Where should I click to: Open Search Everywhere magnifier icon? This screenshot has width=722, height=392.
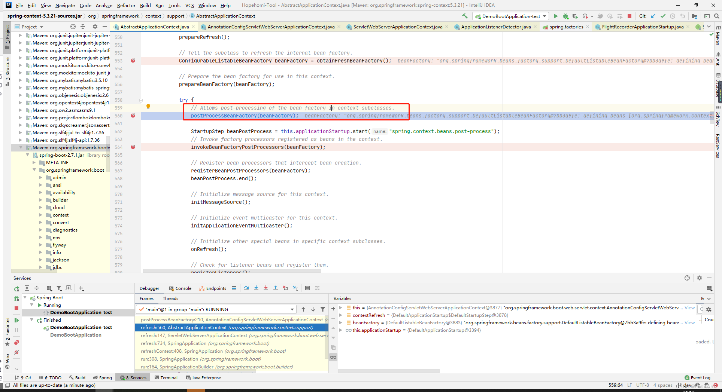tap(716, 16)
